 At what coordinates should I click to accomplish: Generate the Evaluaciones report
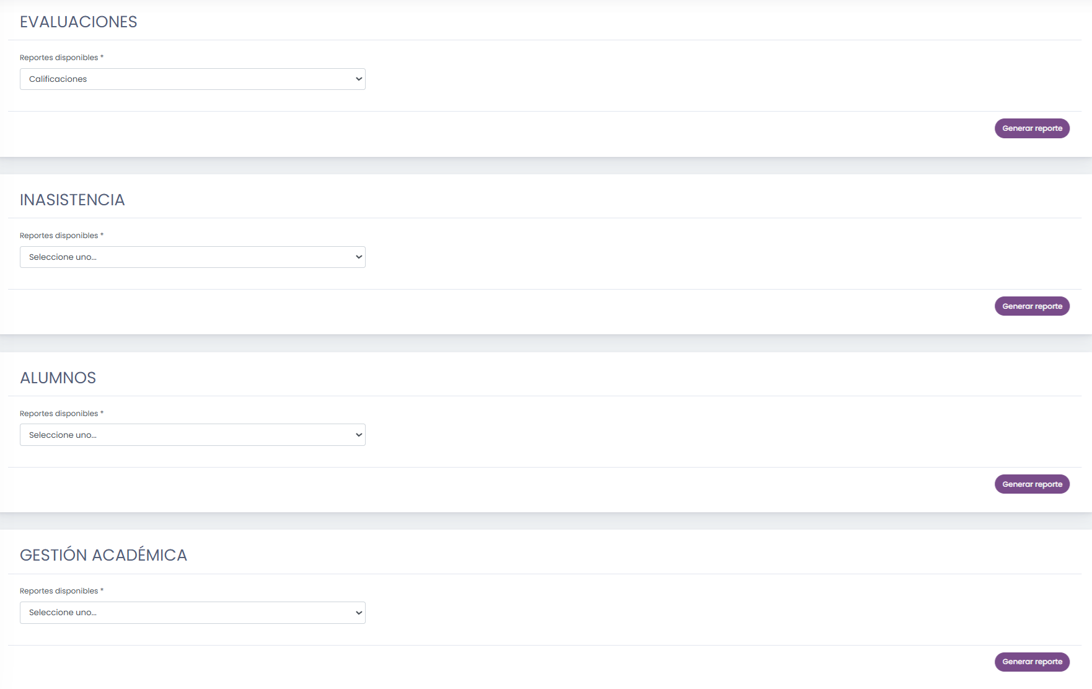click(1032, 128)
